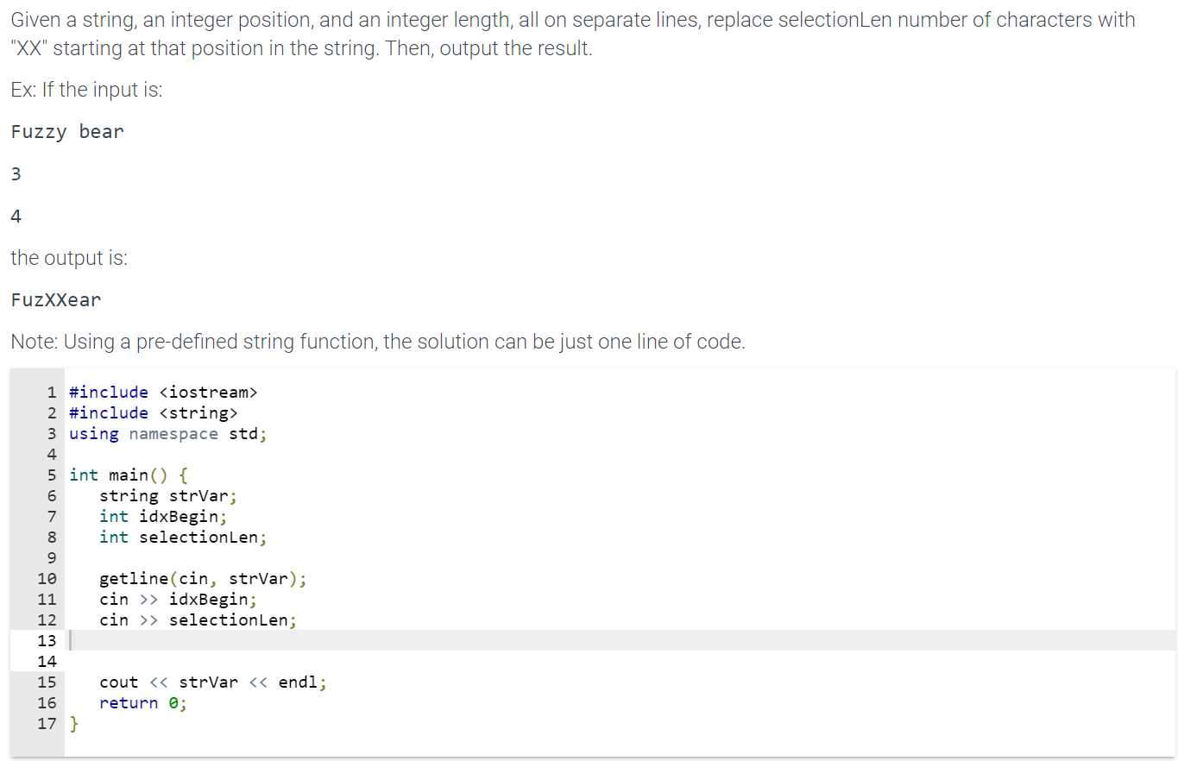The image size is (1178, 761).
Task: Click the 'Fuzzy bear' example input text
Action: [x=67, y=131]
